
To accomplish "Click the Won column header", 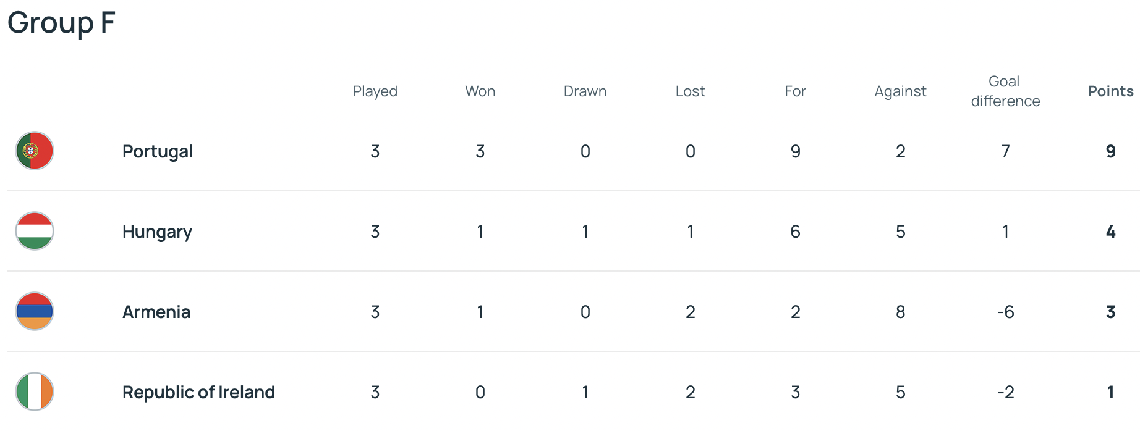I will coord(480,91).
